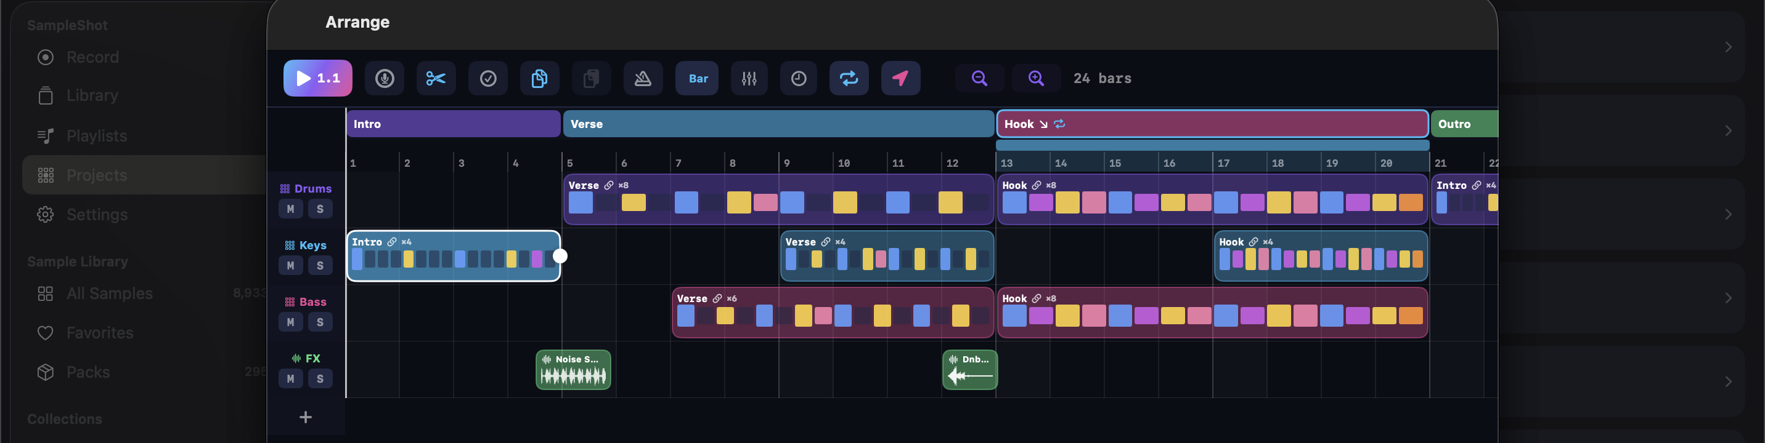
Task: Solo the FX track
Action: [x=320, y=379]
